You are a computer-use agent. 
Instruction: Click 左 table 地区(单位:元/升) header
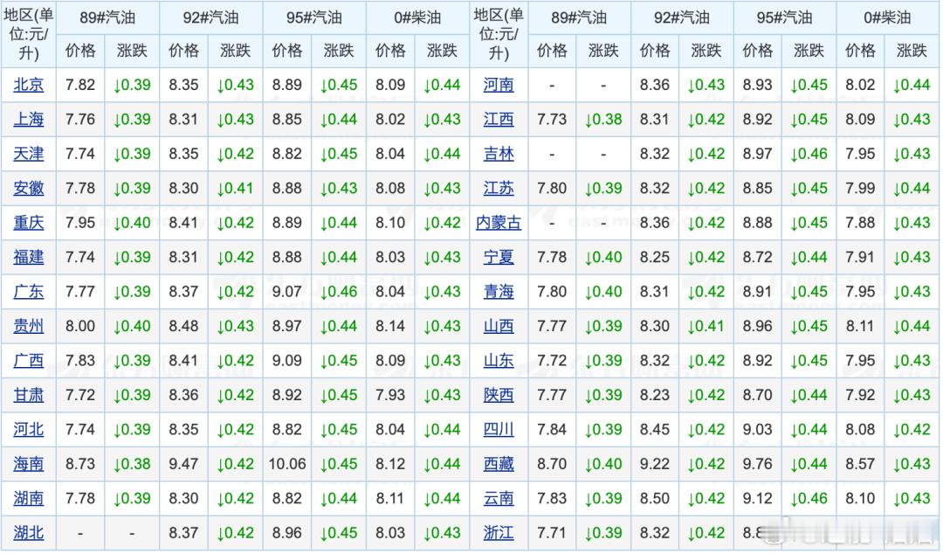(x=28, y=33)
